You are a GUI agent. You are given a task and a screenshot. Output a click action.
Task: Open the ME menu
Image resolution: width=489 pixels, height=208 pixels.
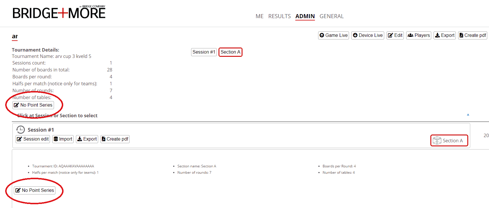(x=259, y=16)
